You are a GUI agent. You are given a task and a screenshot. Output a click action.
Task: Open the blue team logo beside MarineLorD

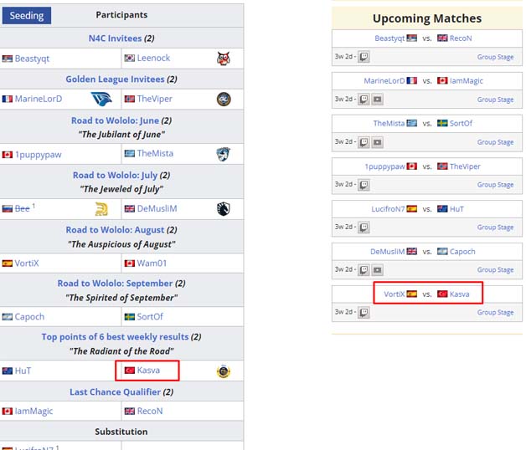point(101,99)
